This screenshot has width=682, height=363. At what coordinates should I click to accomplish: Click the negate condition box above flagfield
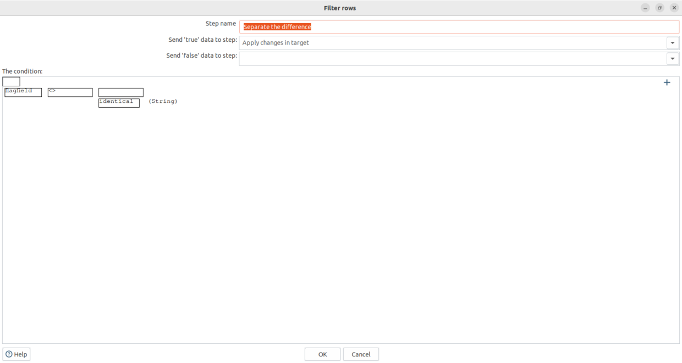10,81
